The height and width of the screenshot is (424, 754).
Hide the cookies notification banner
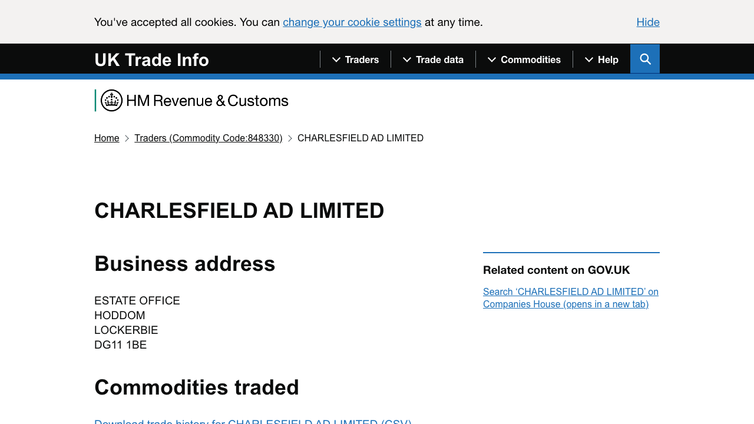click(648, 22)
